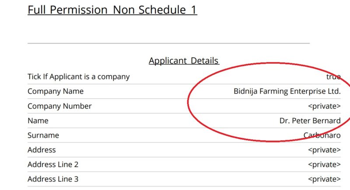Click the "Bidnija Farming Enterprise Ltd." value

coord(287,91)
